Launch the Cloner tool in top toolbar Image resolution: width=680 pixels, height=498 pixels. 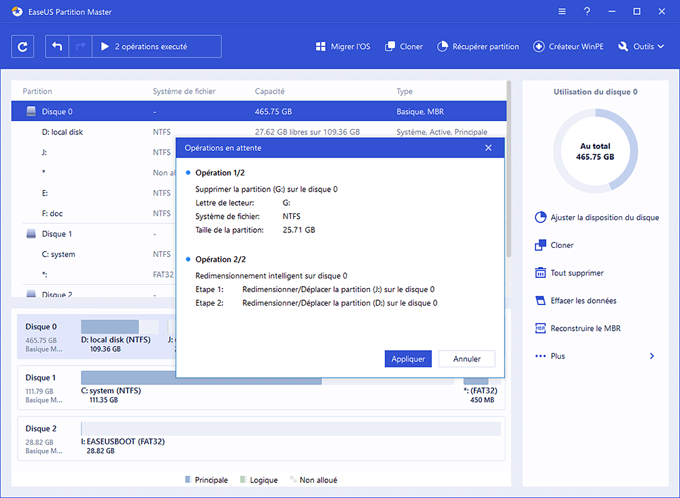click(x=404, y=47)
